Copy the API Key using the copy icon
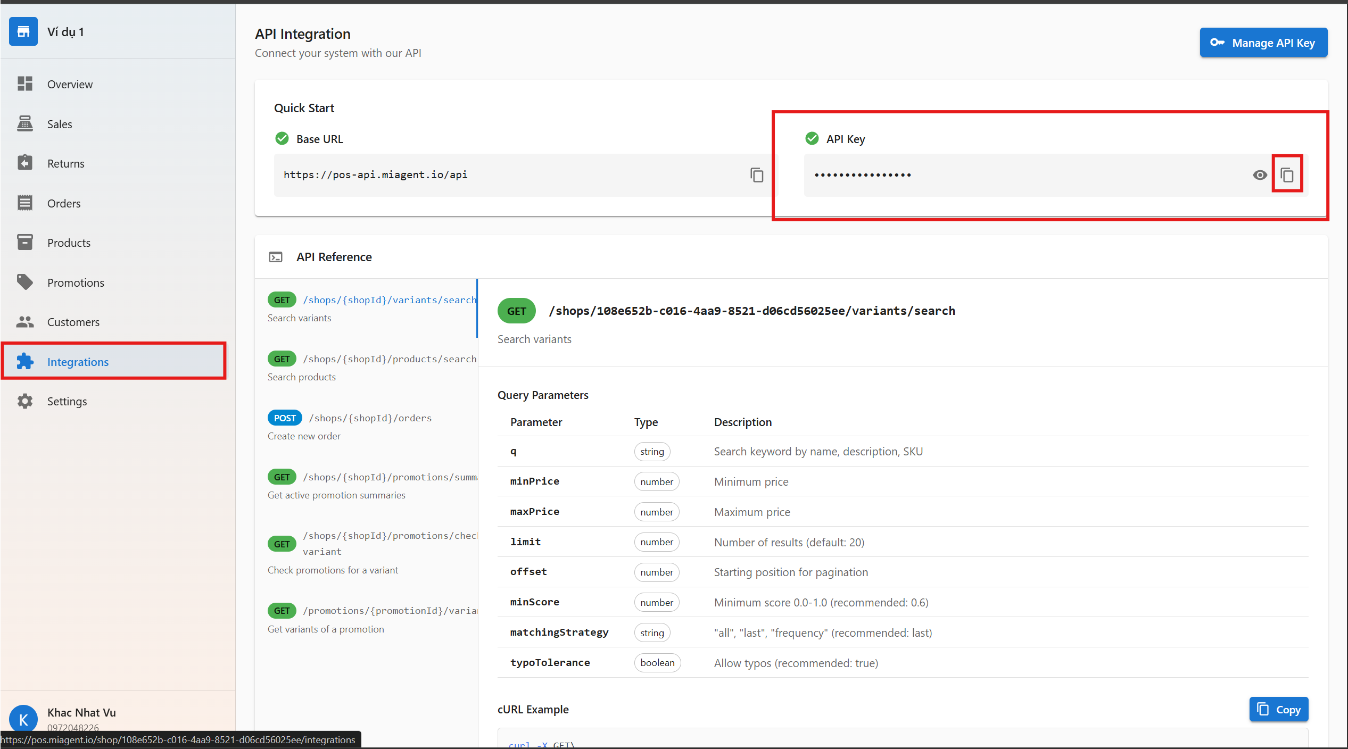This screenshot has height=749, width=1348. (1287, 175)
